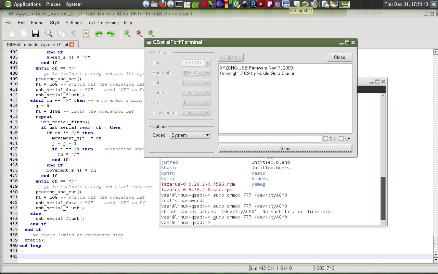
Task: Click the green Undo arrow
Action: point(99,34)
